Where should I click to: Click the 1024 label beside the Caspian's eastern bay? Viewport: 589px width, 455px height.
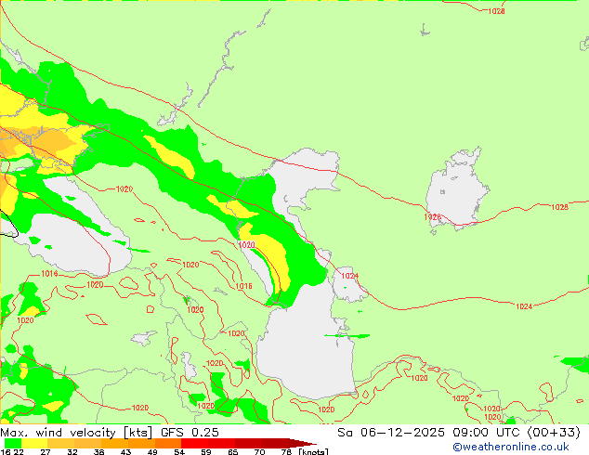pos(349,276)
